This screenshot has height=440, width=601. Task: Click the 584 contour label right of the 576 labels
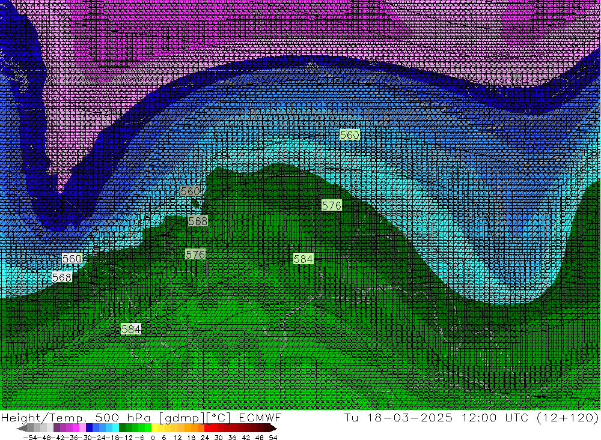pos(303,259)
